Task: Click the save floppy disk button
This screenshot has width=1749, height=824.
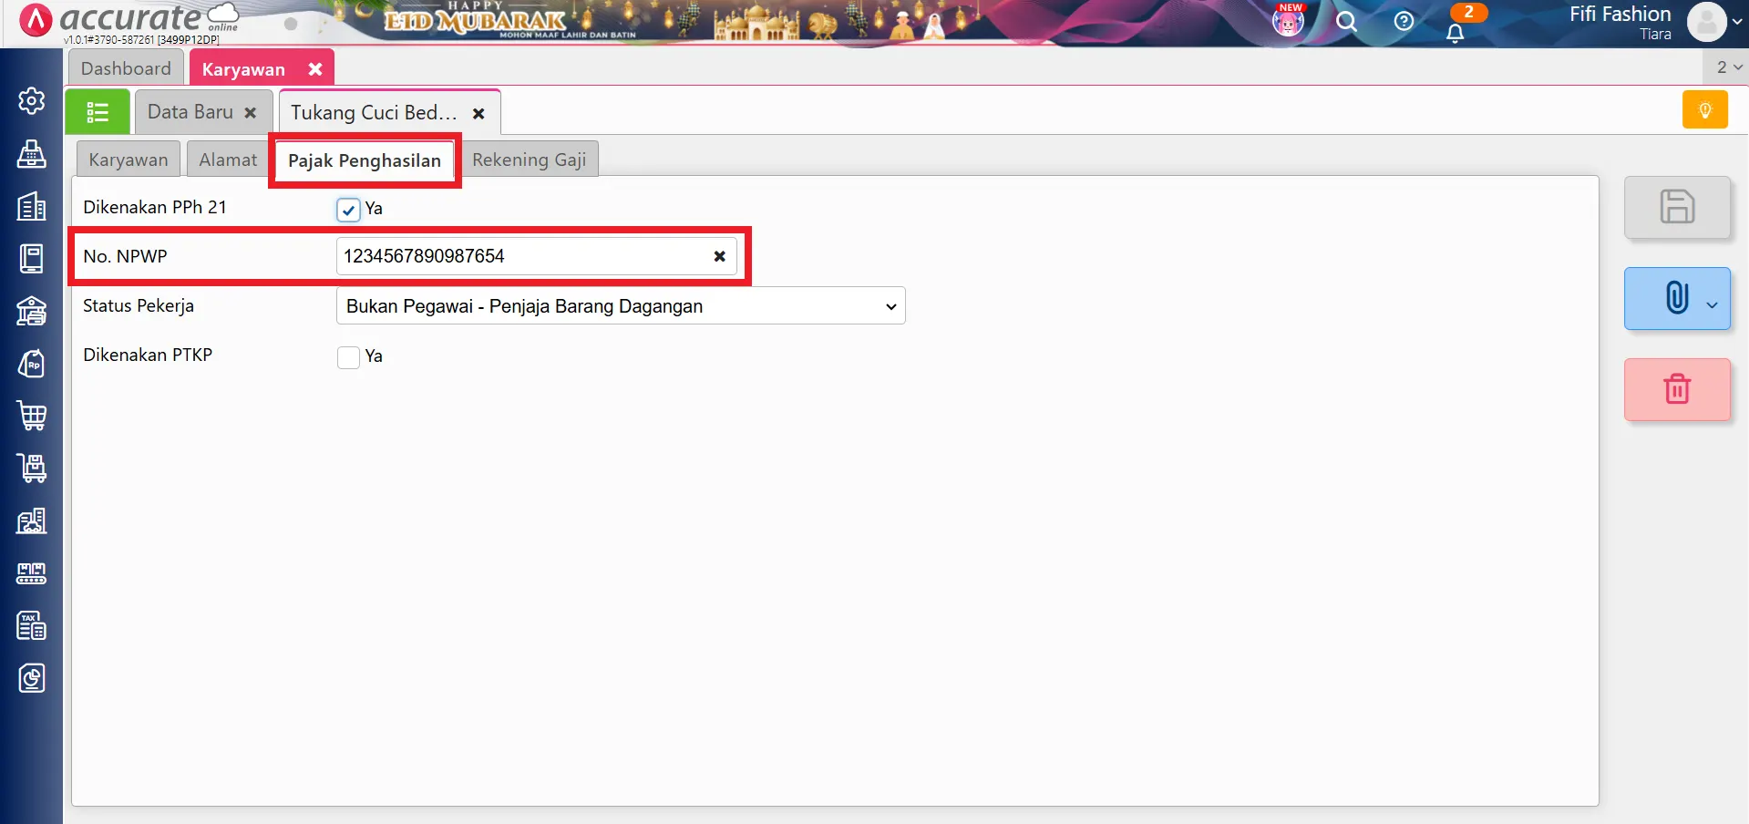Action: (1676, 207)
